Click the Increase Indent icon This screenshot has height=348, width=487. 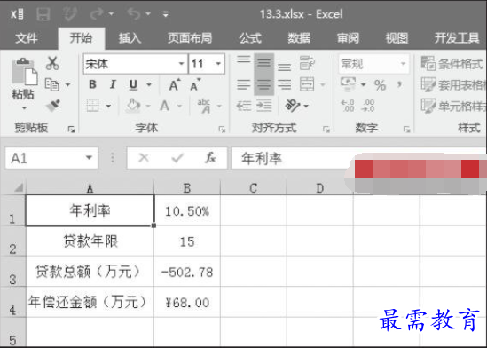click(264, 106)
